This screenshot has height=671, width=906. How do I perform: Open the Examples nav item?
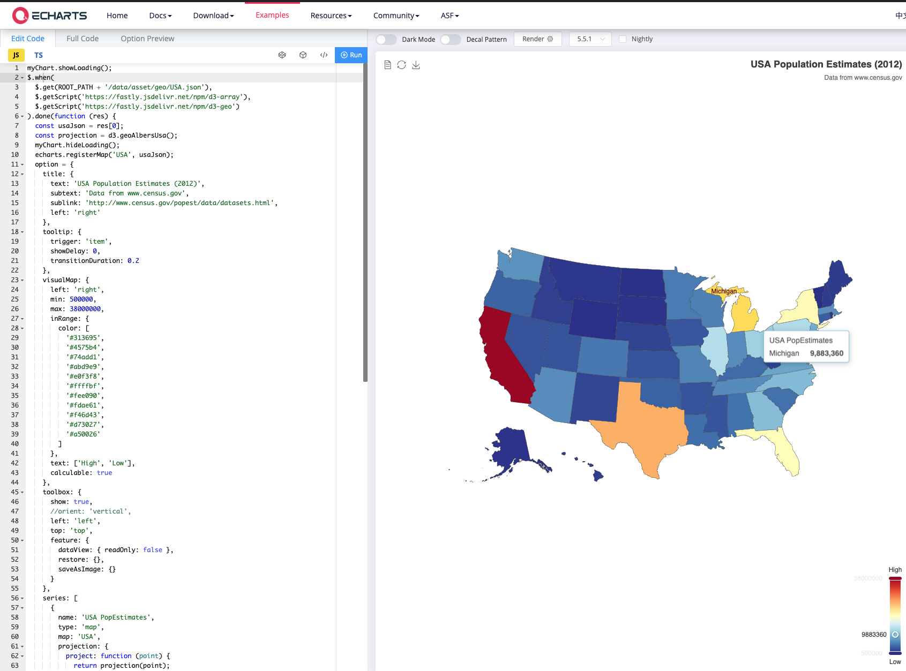click(272, 15)
